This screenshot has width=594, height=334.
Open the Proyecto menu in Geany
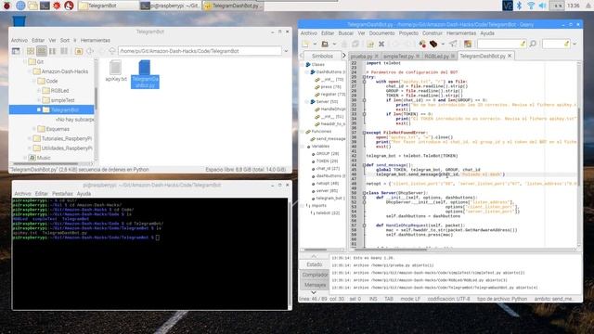coord(408,33)
